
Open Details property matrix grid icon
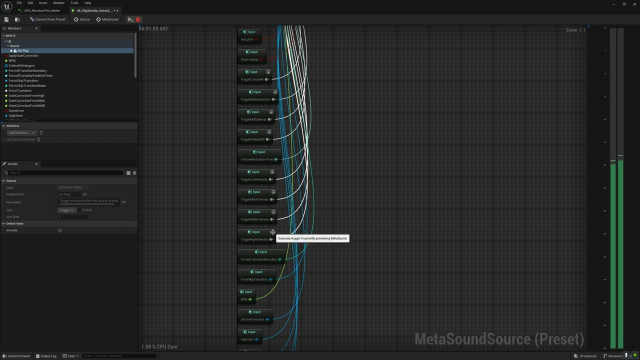point(128,173)
